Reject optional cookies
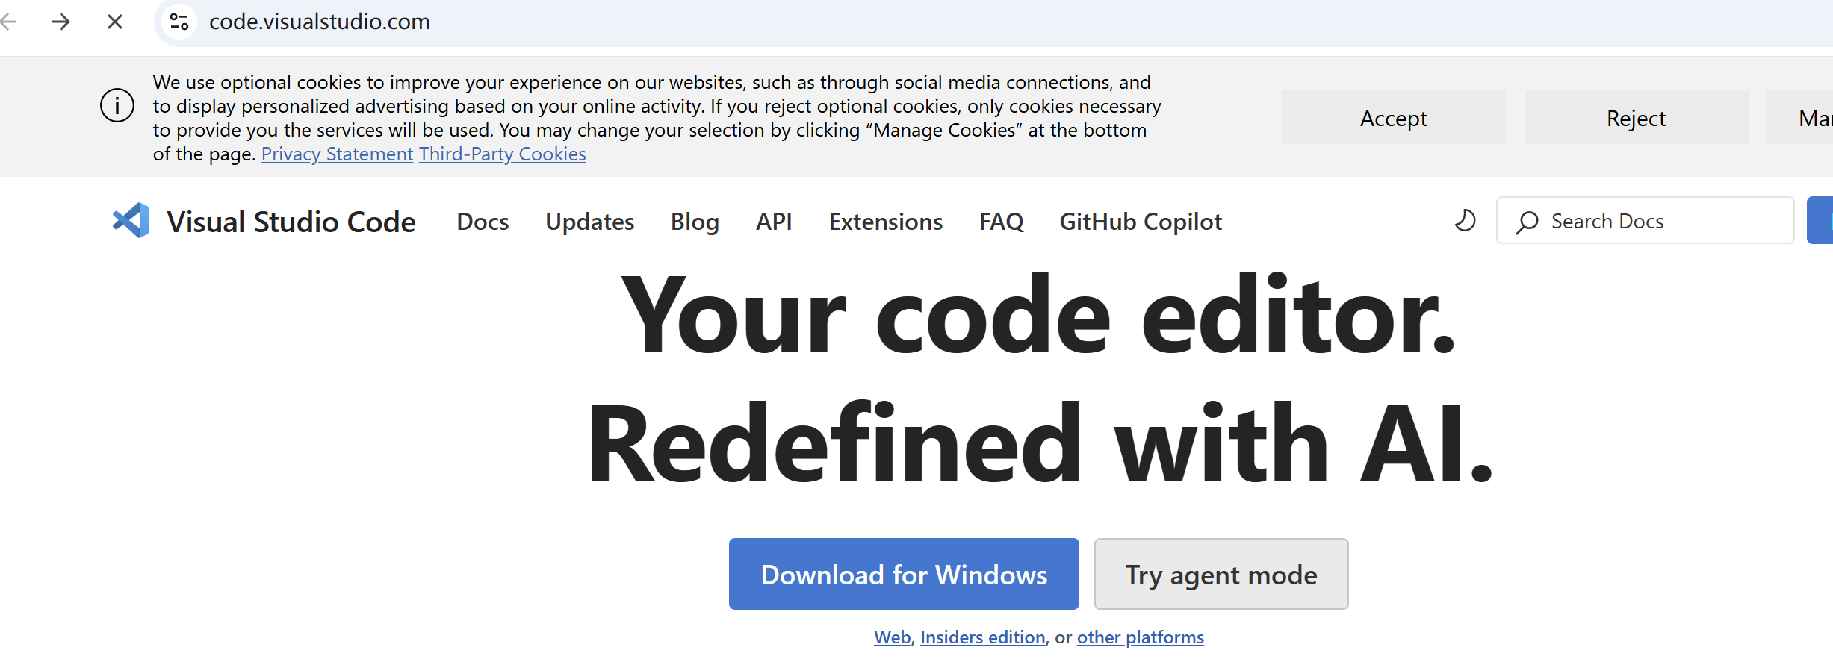Screen dimensions: 1833x665 [x=1636, y=118]
